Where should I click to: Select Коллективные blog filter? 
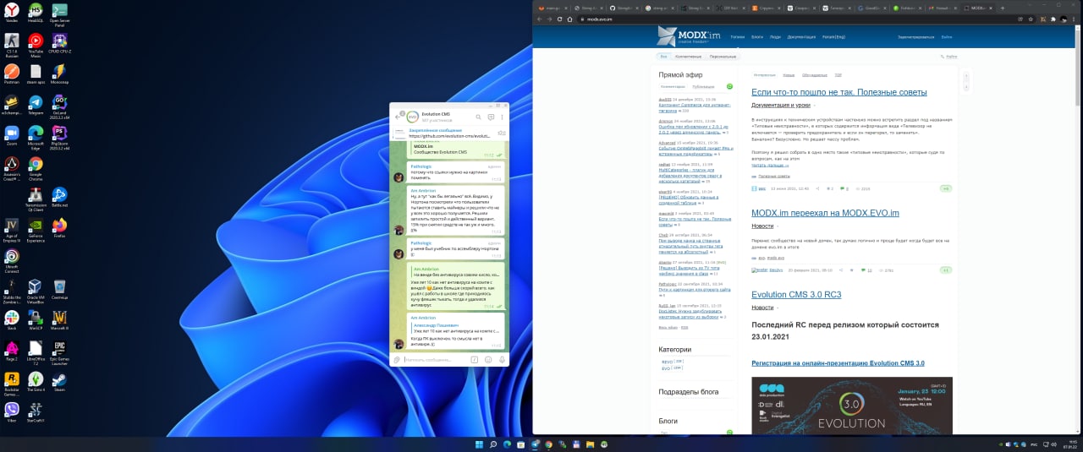(688, 57)
